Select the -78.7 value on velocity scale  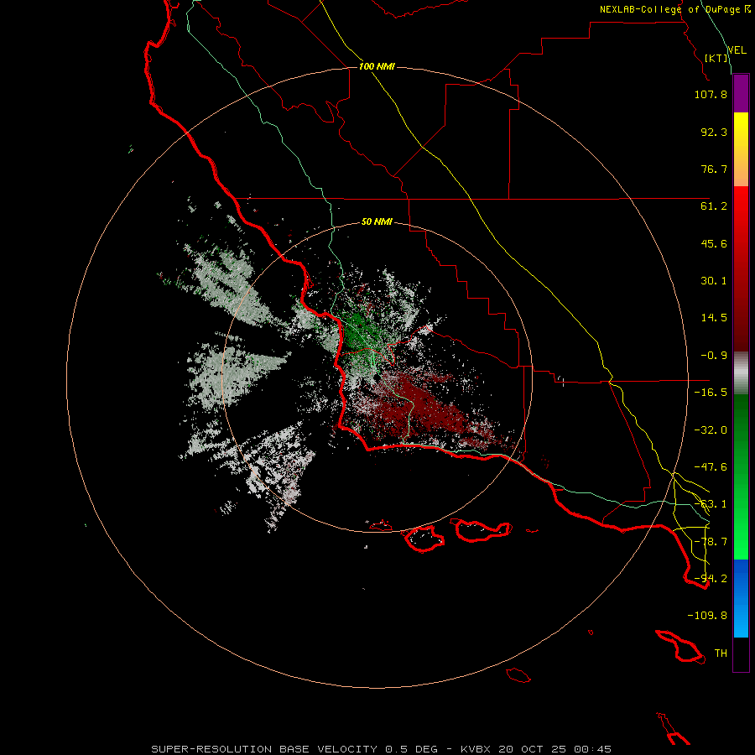711,542
